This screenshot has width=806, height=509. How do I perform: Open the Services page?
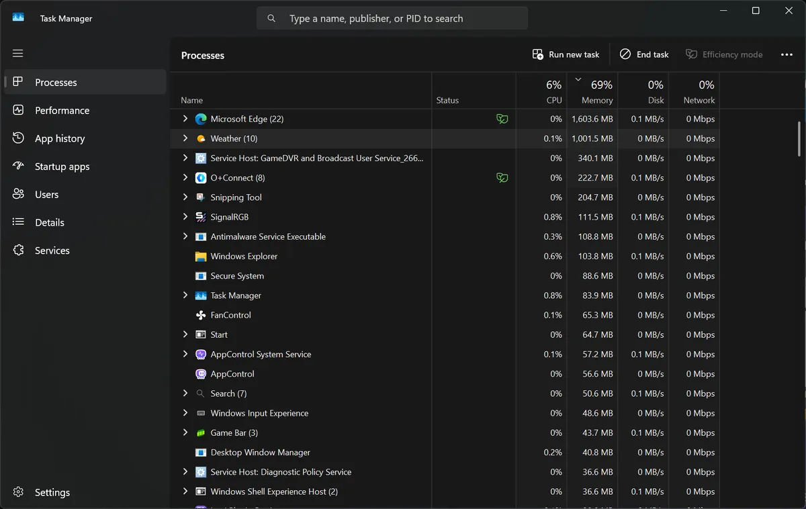coord(85,250)
